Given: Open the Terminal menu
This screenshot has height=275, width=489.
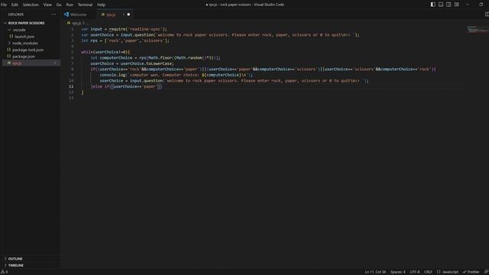Looking at the screenshot, I should 85,5.
